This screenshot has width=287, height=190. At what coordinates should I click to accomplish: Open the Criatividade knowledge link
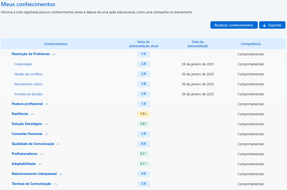tap(23, 64)
